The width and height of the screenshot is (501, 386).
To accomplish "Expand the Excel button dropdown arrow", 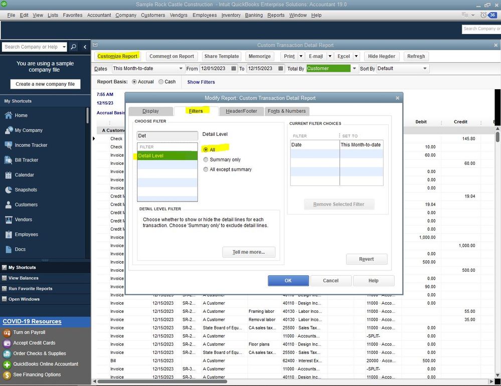I will [x=356, y=56].
